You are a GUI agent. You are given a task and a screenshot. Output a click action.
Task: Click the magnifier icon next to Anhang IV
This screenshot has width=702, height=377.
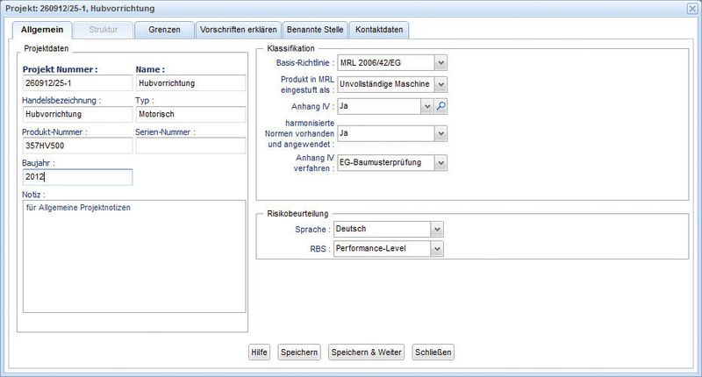442,106
